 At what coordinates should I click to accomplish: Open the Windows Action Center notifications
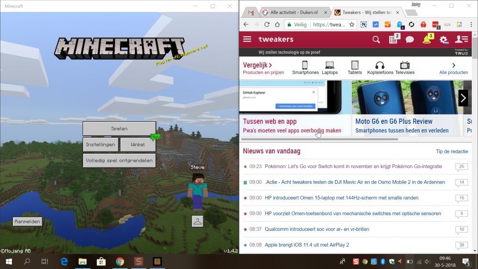click(466, 262)
